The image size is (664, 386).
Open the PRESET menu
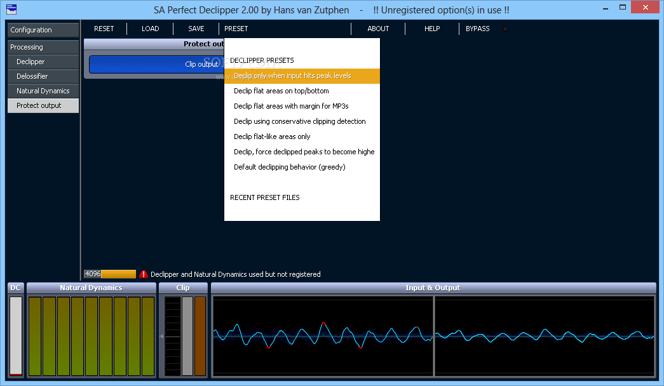coord(236,29)
